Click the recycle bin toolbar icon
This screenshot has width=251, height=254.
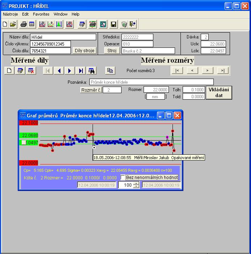[x=124, y=24]
